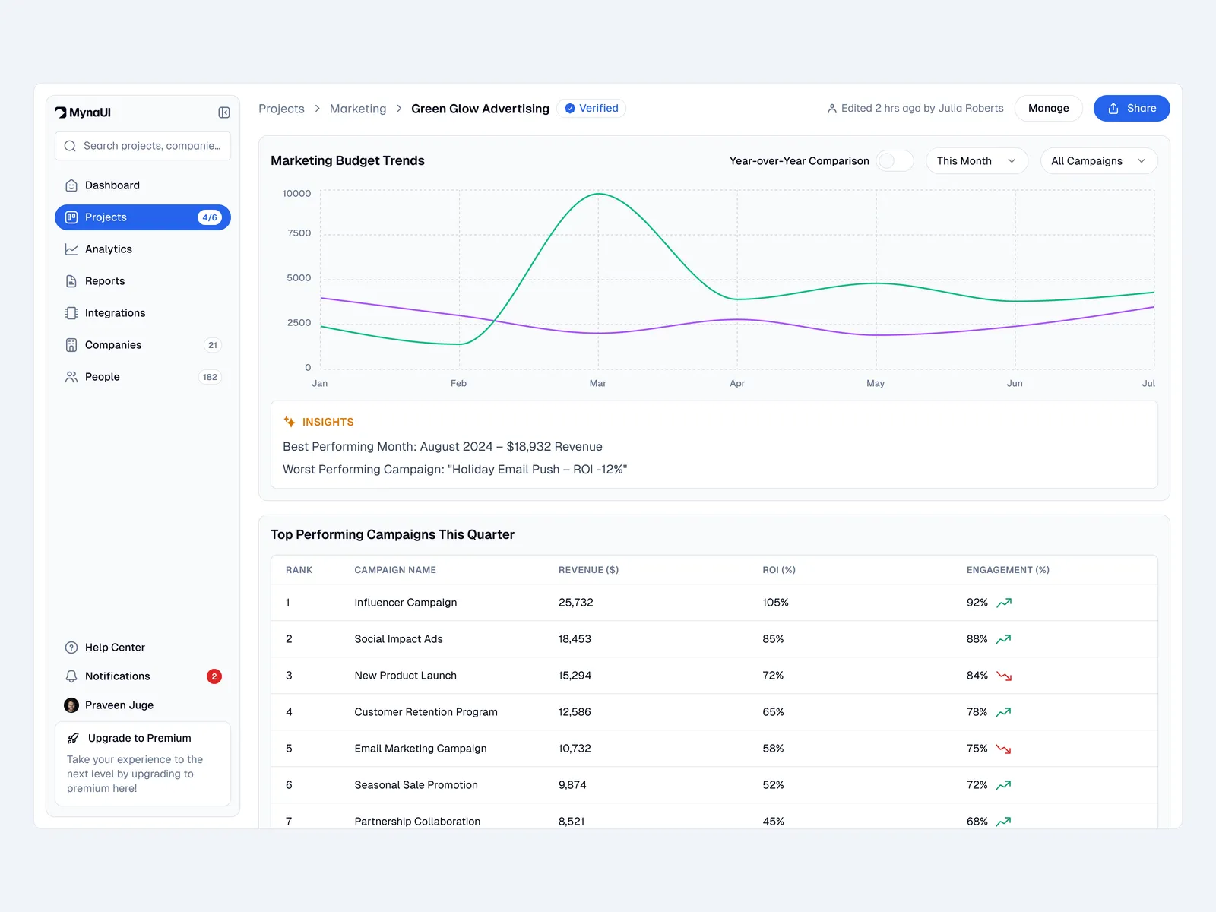Click Influencer Campaign upward trend arrow
Image resolution: width=1216 pixels, height=912 pixels.
(x=1004, y=603)
